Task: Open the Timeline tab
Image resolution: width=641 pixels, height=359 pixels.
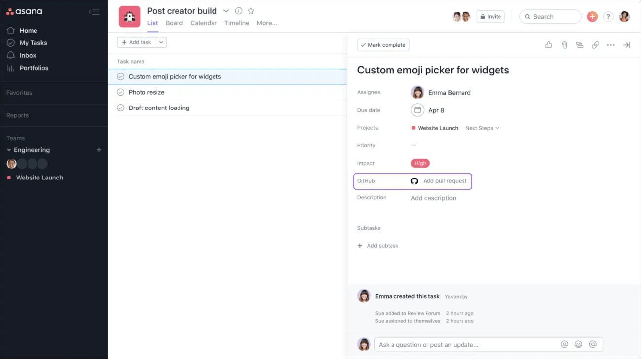Action: coord(237,23)
